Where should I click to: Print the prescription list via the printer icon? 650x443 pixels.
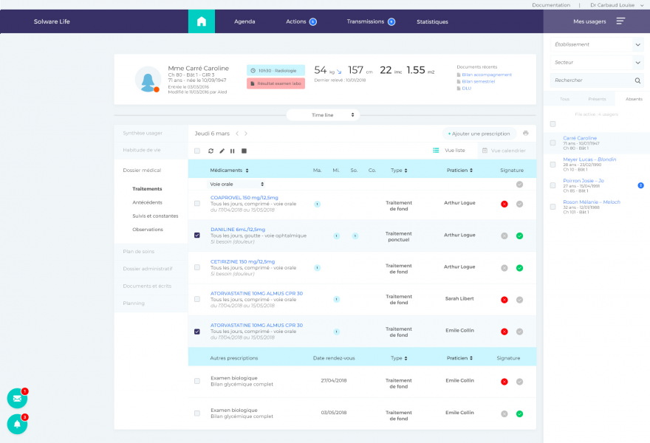click(x=525, y=134)
